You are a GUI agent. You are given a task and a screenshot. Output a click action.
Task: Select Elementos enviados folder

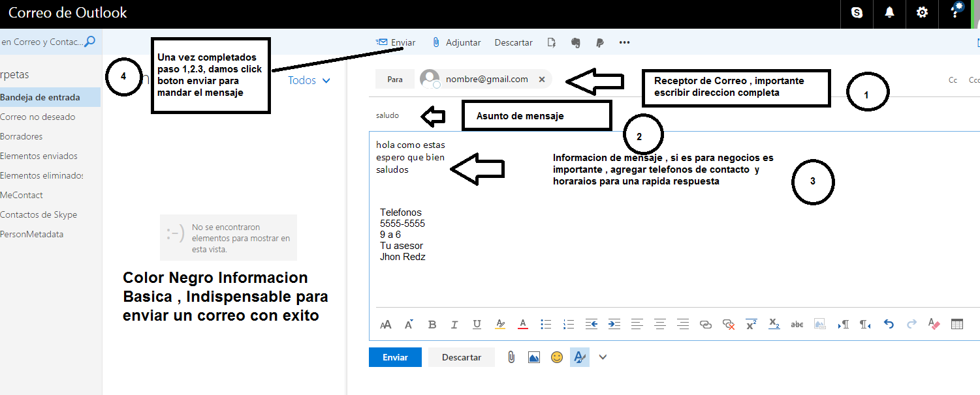point(39,156)
